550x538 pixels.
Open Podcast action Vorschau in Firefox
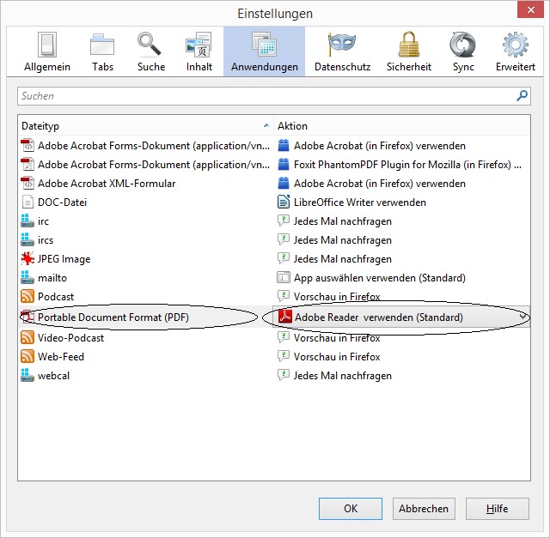point(402,297)
